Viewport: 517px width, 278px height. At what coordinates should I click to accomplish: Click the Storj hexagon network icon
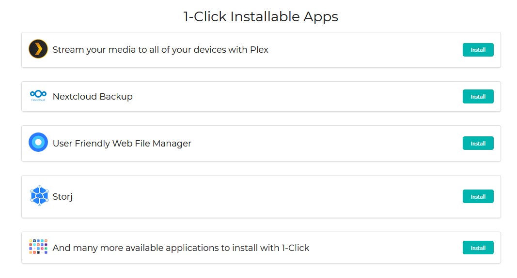[x=39, y=196]
